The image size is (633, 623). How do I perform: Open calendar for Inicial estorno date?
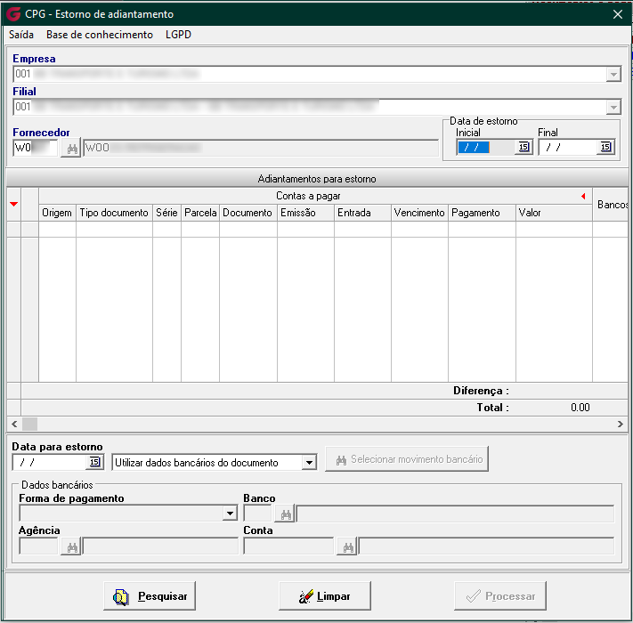point(523,147)
